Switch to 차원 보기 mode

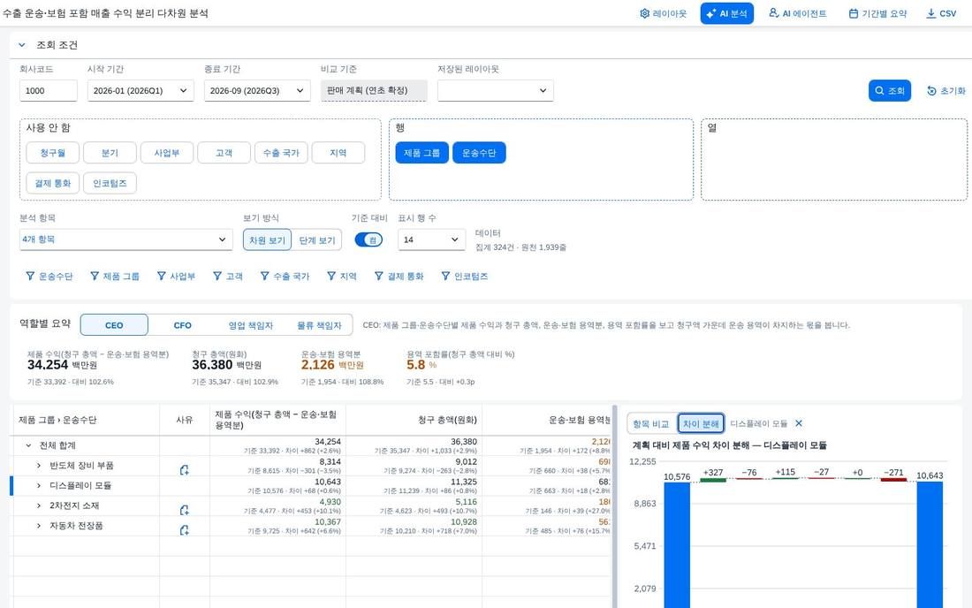tap(267, 240)
